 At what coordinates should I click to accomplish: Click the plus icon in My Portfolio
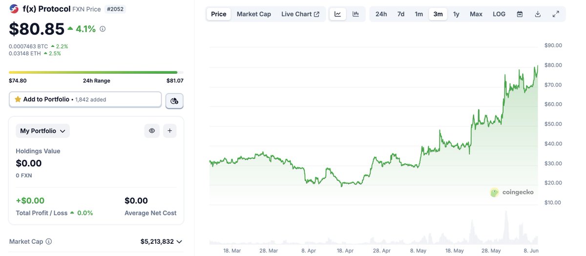point(169,131)
